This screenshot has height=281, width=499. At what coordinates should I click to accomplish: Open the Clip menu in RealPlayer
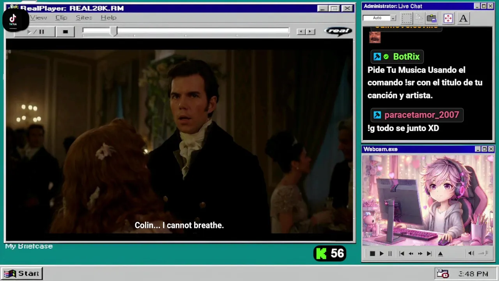61,18
